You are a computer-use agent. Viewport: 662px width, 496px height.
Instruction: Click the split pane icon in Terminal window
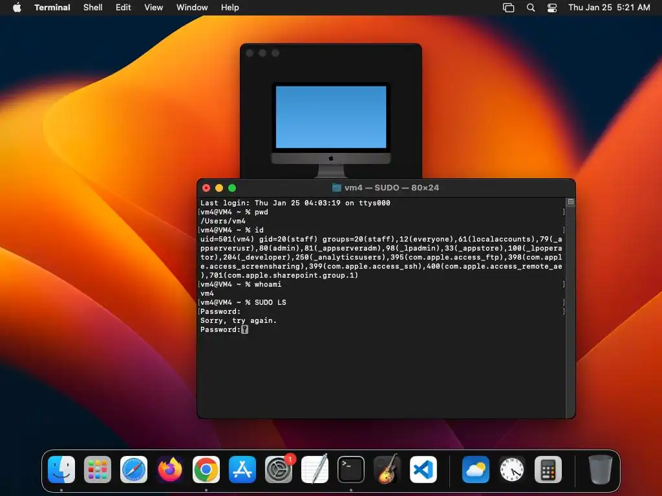pos(570,202)
